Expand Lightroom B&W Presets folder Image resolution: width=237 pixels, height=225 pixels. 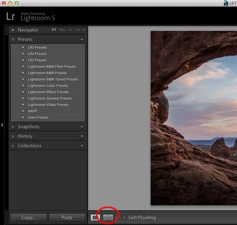tap(23, 73)
